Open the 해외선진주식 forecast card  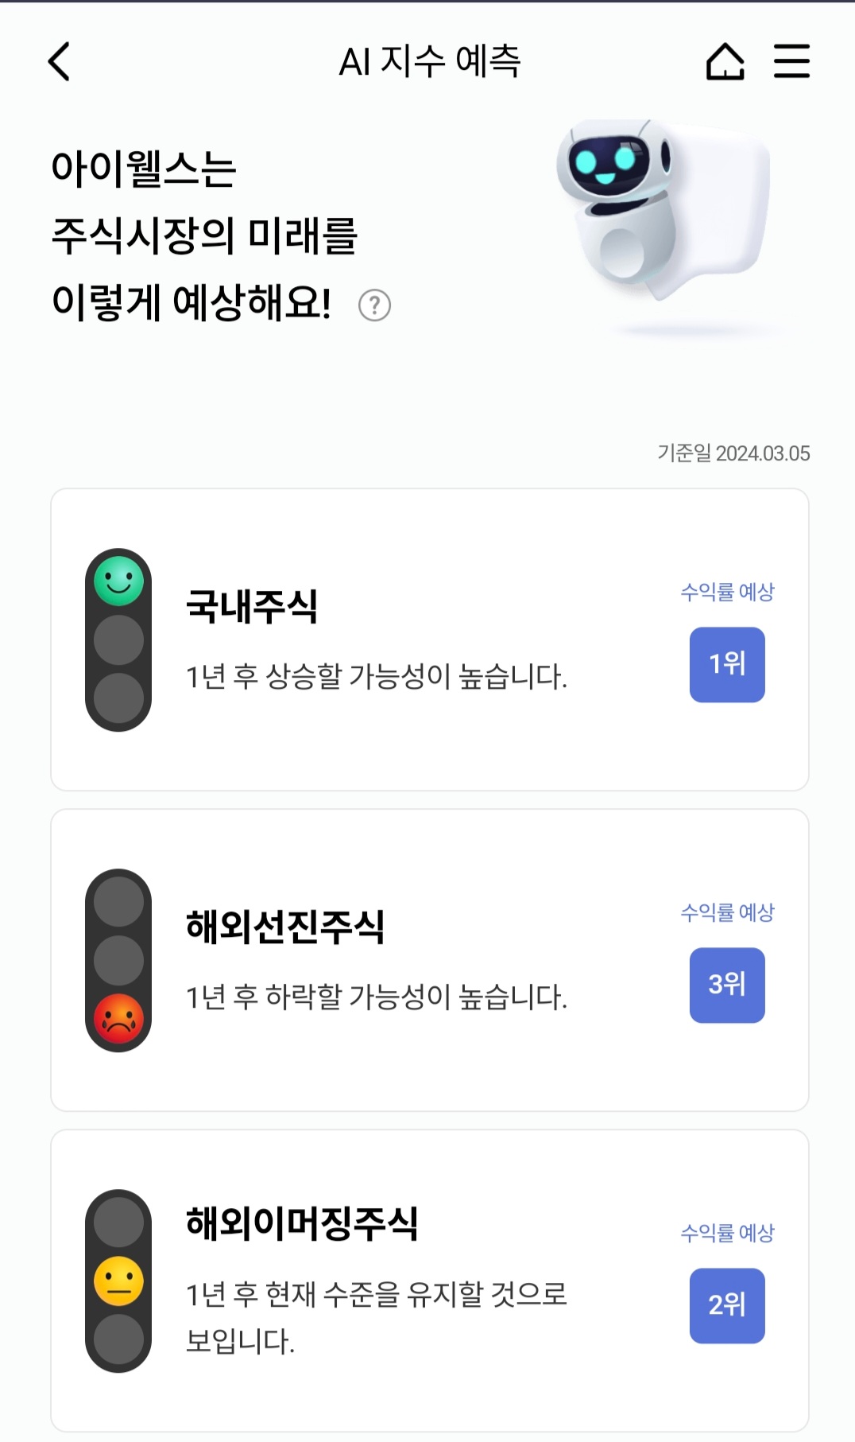430,960
